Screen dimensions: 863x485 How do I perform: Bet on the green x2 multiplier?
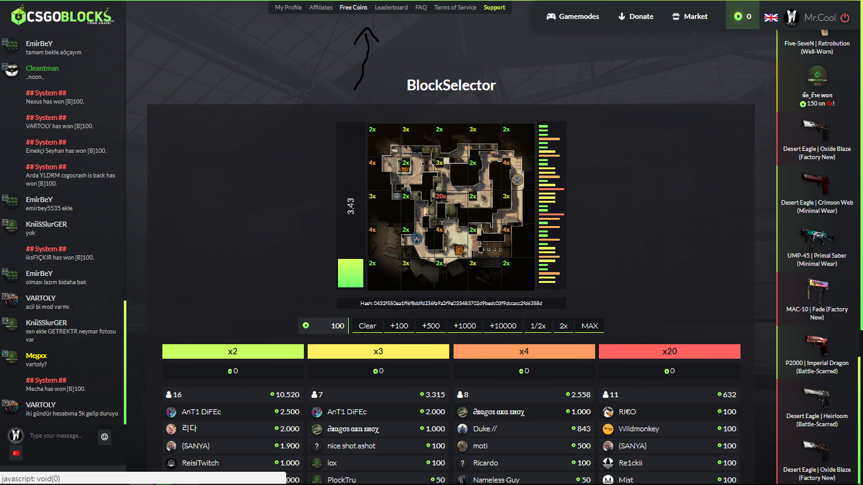233,351
